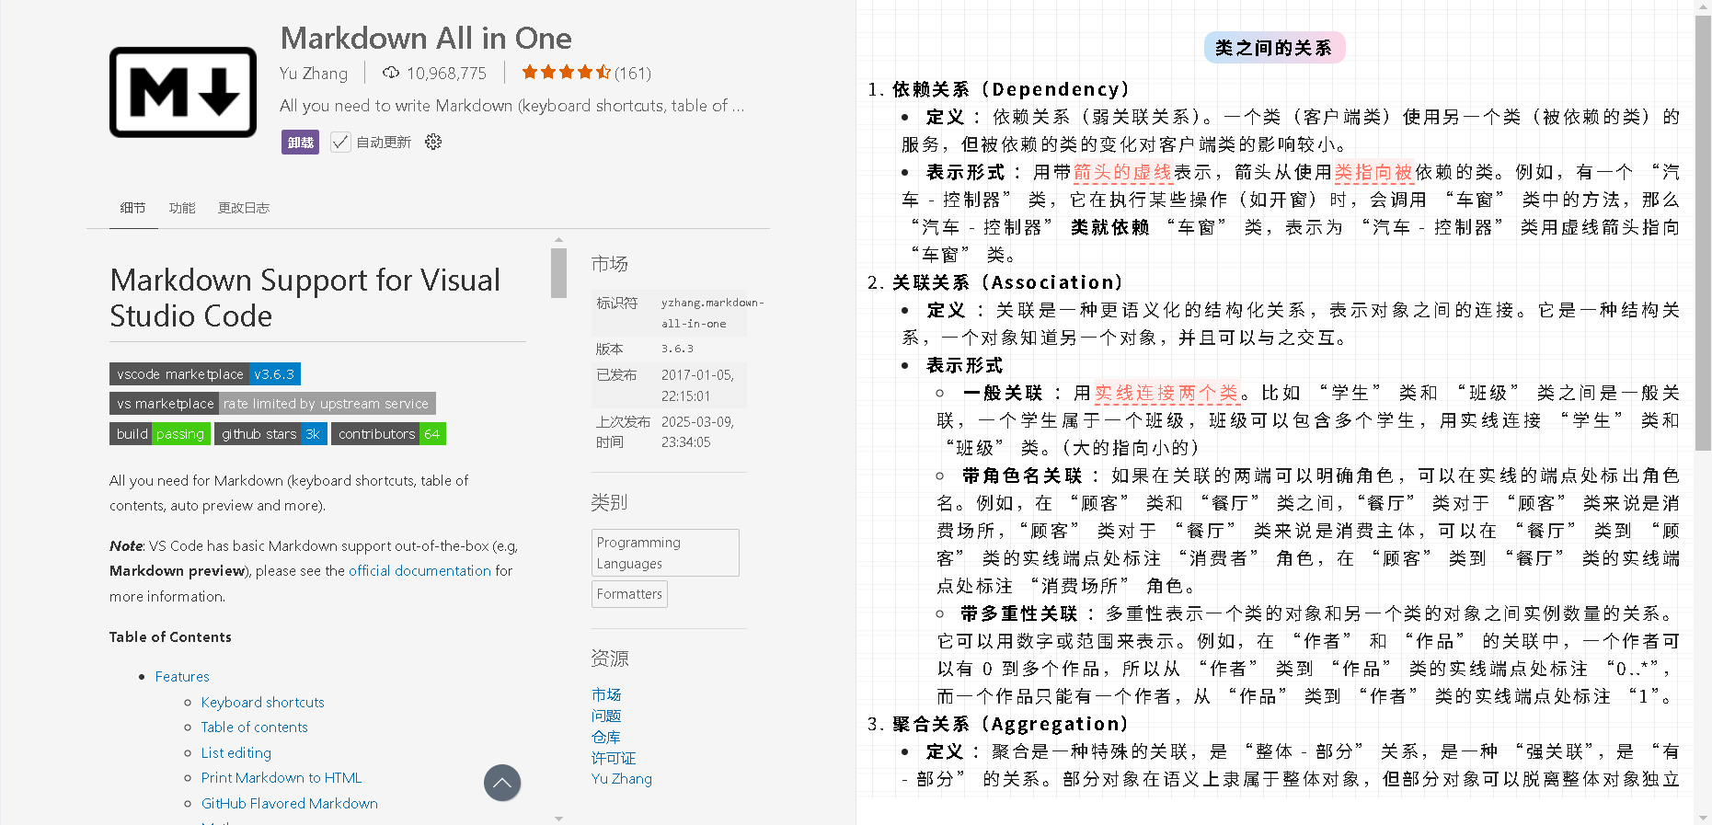Open the 仓库 resource link

[x=606, y=737]
